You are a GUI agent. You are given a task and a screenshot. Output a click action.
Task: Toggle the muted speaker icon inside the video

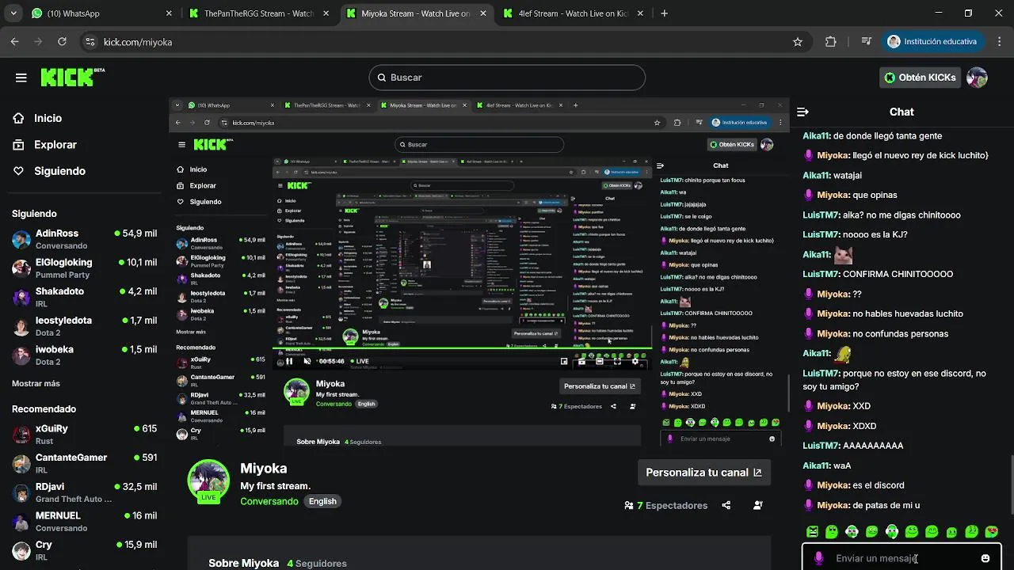pyautogui.click(x=307, y=361)
